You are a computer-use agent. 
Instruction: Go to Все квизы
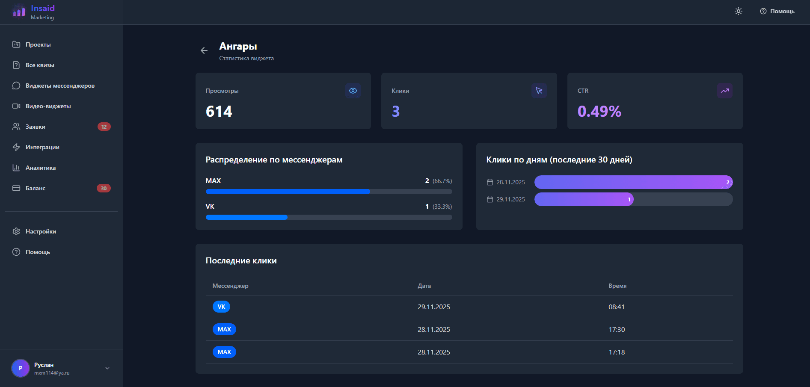(x=40, y=65)
